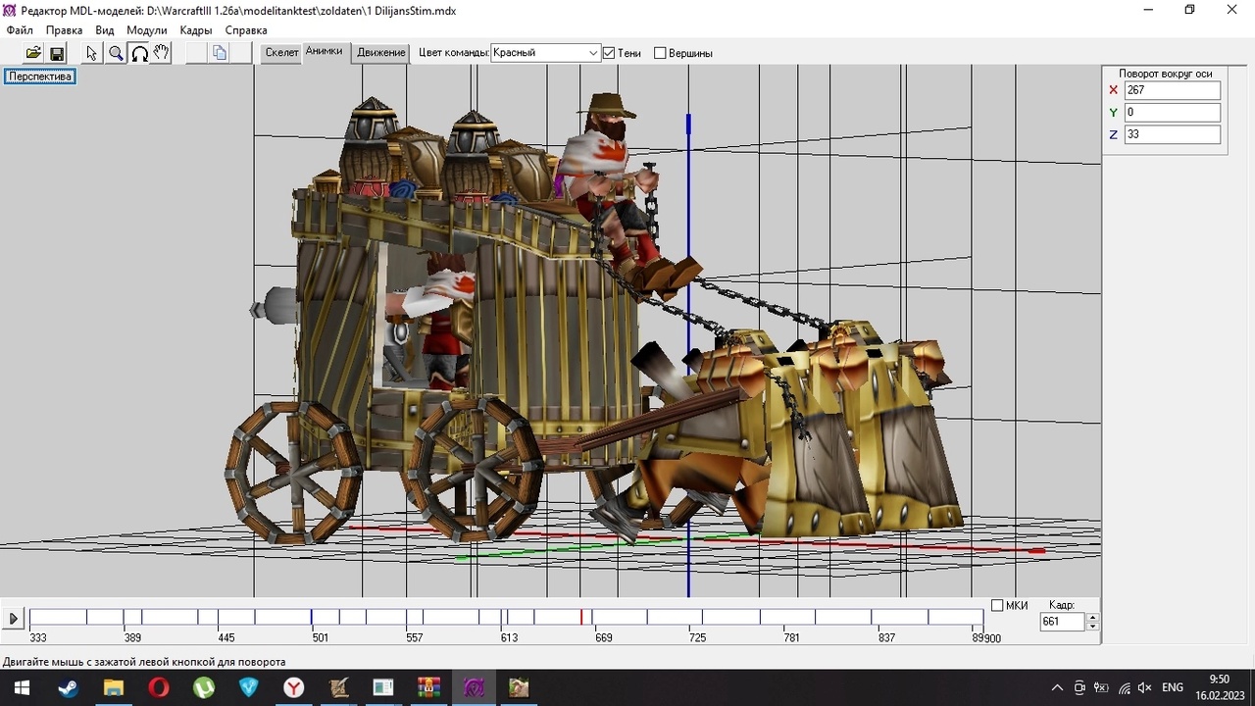Open the Модули menu
This screenshot has height=706, width=1255.
tap(146, 30)
